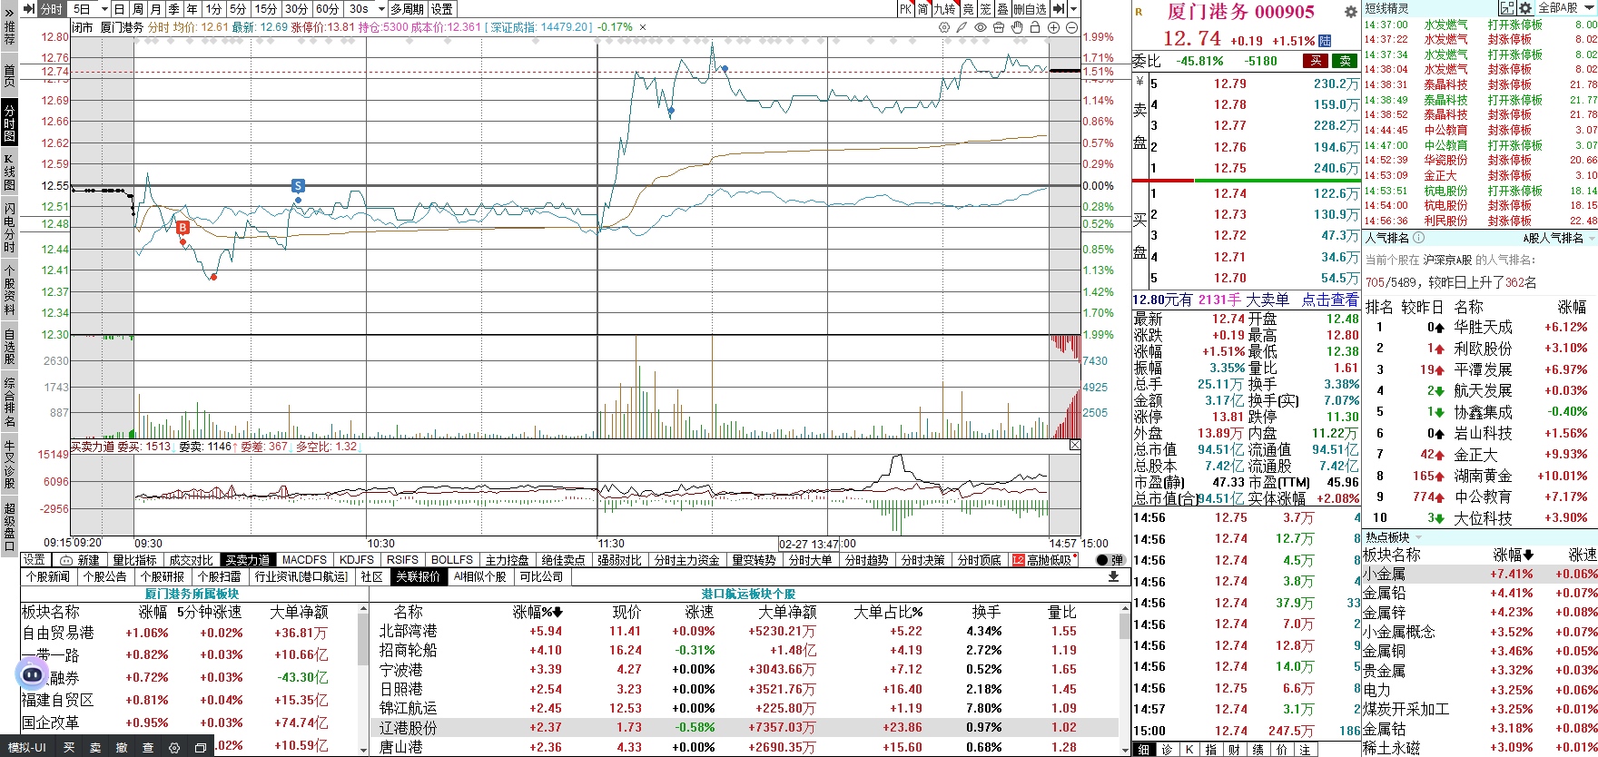Open the toolbox icon above chart

point(999,27)
